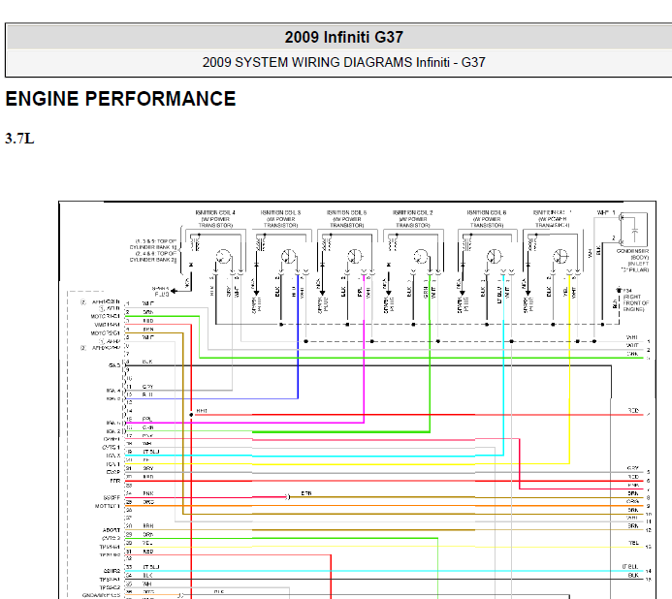
Task: Click the coil winding symbol in Ignition Coil 4
Action: click(x=196, y=244)
